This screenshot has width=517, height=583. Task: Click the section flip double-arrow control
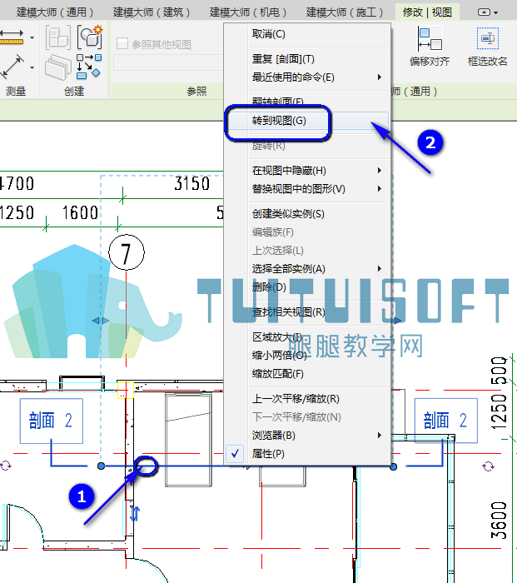[134, 514]
